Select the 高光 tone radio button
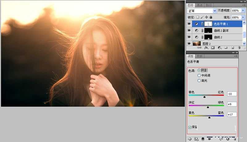Viewport: 247px width, 142px height. click(199, 81)
